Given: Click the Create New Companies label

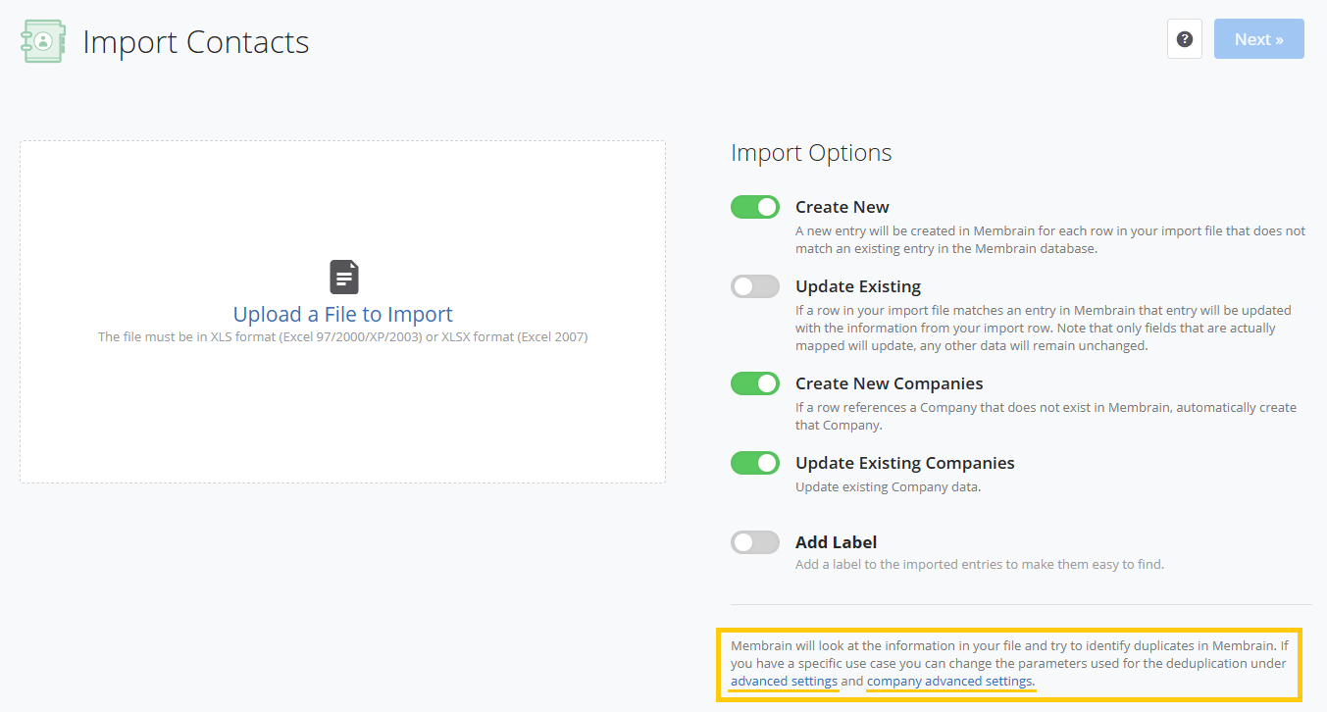Looking at the screenshot, I should 889,383.
